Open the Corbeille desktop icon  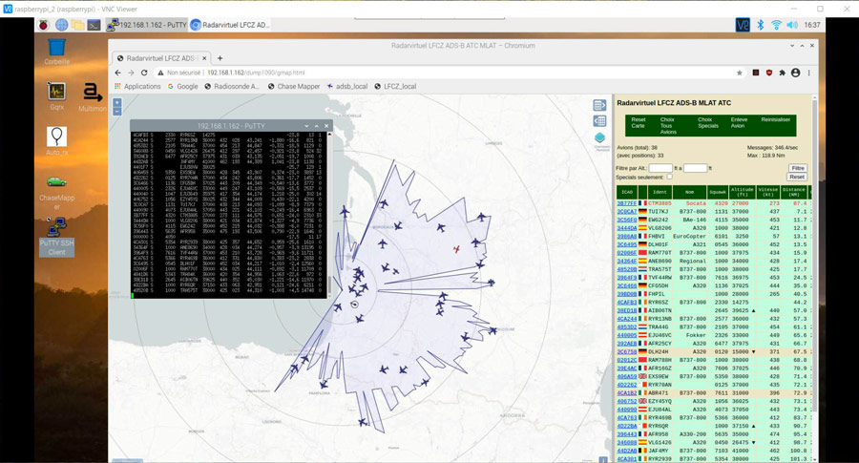57,53
